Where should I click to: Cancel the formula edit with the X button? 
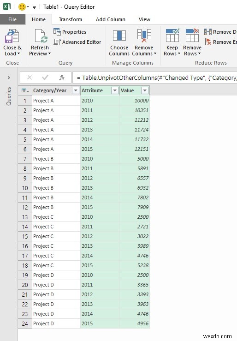click(x=30, y=78)
